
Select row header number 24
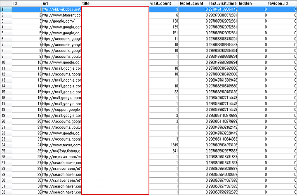coord(6,145)
